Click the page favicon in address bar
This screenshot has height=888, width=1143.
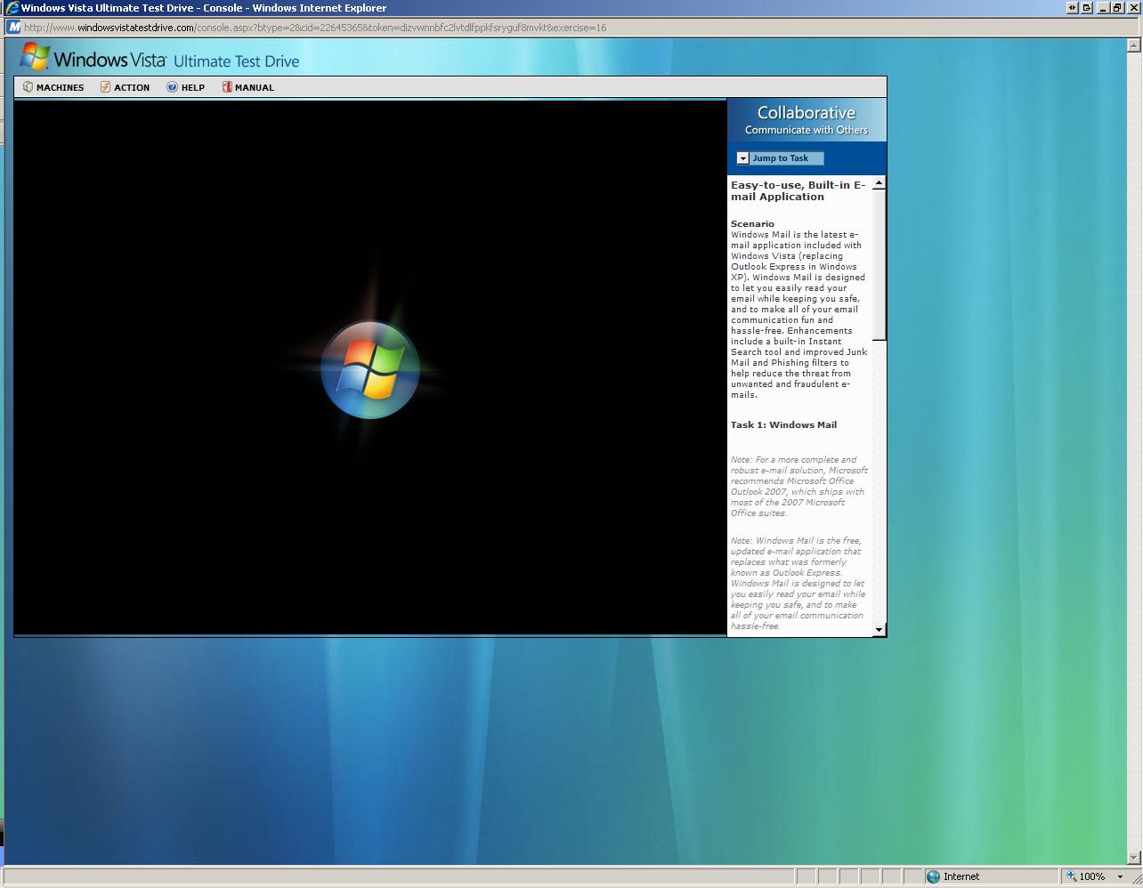pos(14,28)
